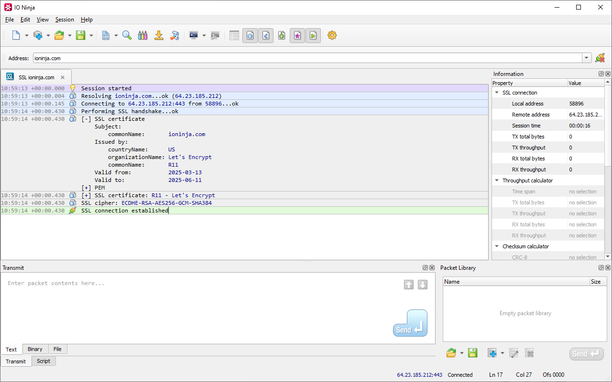Click the Name column header in Packet Library

point(516,282)
